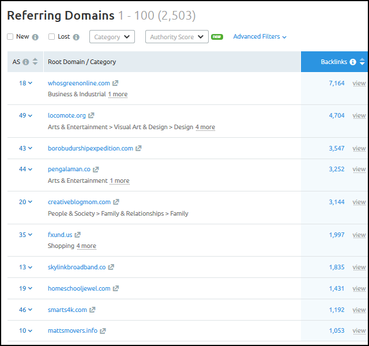Open borobudurshipexpedition.com domain link
Viewport: 369px width, 346px height.
pyautogui.click(x=91, y=149)
